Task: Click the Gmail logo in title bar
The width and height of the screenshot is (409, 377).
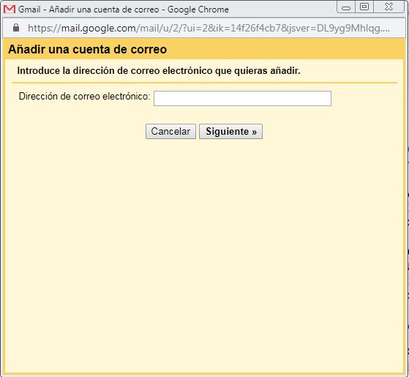Action: point(10,10)
